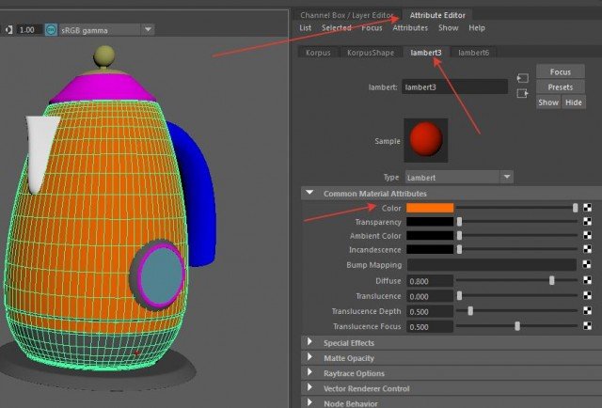The image size is (602, 408).
Task: Toggle the color management icon beside sRGB gamma
Action: coord(10,30)
